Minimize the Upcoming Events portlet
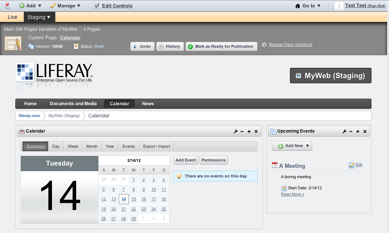This screenshot has width=389, height=233. [x=351, y=132]
